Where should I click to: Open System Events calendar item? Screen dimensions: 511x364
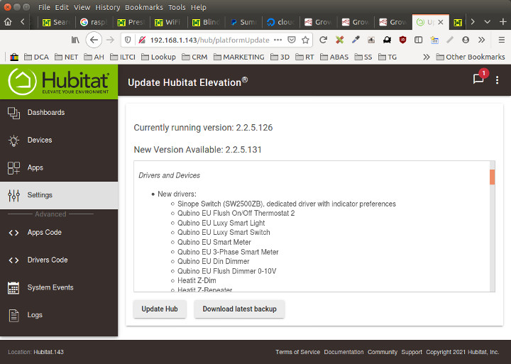coord(59,288)
